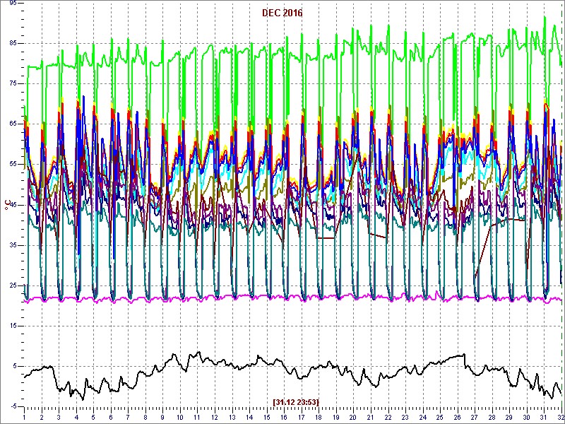The width and height of the screenshot is (565, 424).
Task: Click day "6" on the date axis
Action: pyautogui.click(x=111, y=417)
